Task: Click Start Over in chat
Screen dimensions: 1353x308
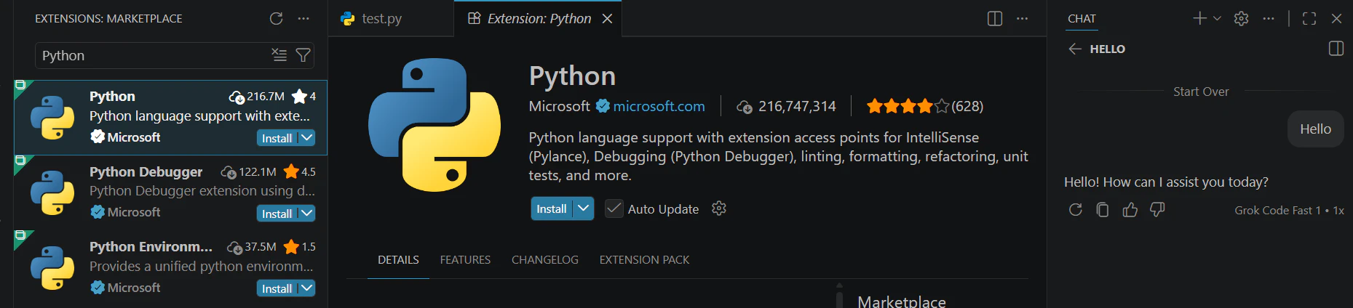Action: (1201, 92)
